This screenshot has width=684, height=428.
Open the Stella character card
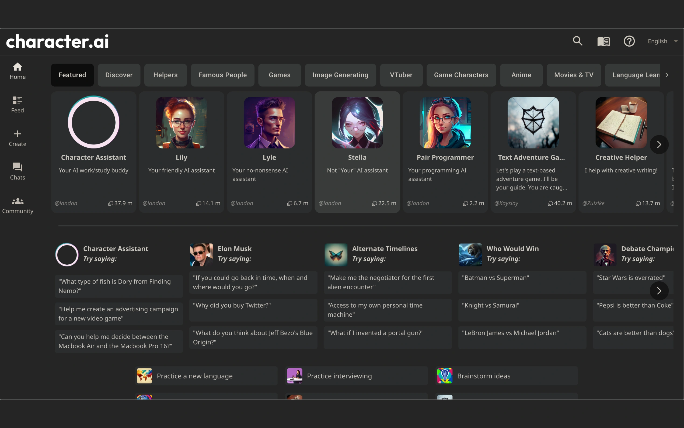point(357,152)
